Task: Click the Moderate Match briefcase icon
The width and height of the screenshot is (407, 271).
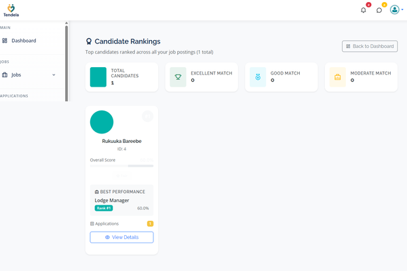Action: point(338,77)
